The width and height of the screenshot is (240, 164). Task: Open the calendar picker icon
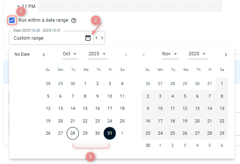click(x=88, y=38)
